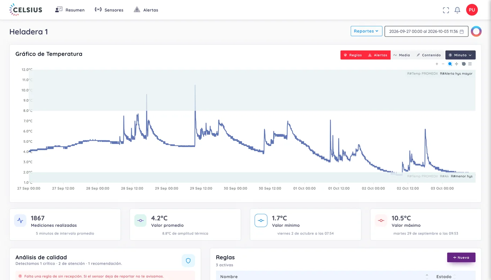The image size is (491, 280).
Task: Open the notifications bell
Action: click(457, 10)
